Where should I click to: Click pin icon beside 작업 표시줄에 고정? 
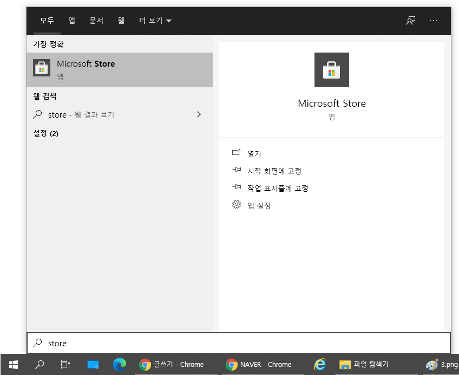point(237,187)
